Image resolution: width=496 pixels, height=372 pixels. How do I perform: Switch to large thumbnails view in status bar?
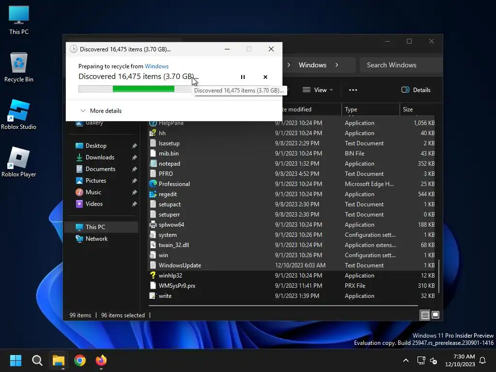click(435, 315)
